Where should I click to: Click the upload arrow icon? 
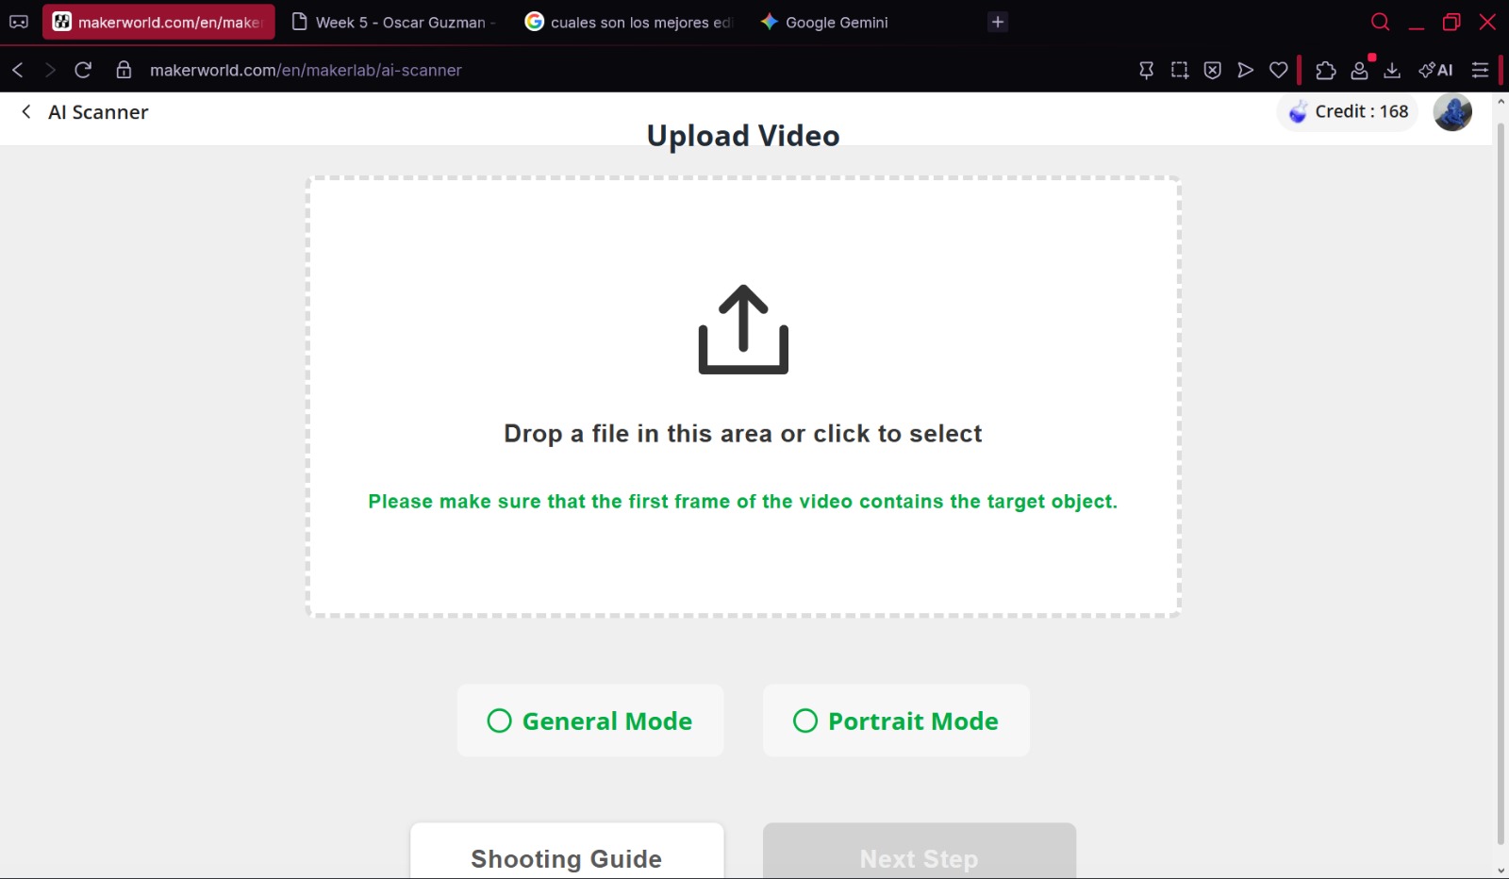[743, 329]
